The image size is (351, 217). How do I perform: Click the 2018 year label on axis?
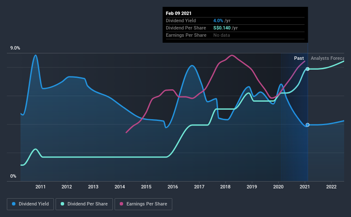click(x=225, y=187)
